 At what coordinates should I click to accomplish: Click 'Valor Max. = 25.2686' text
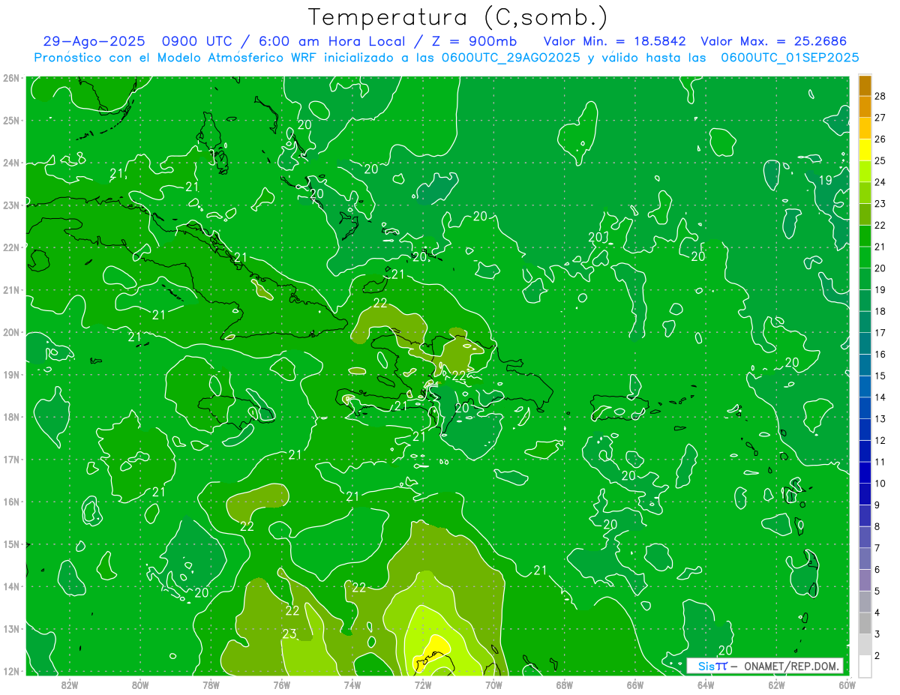774,41
